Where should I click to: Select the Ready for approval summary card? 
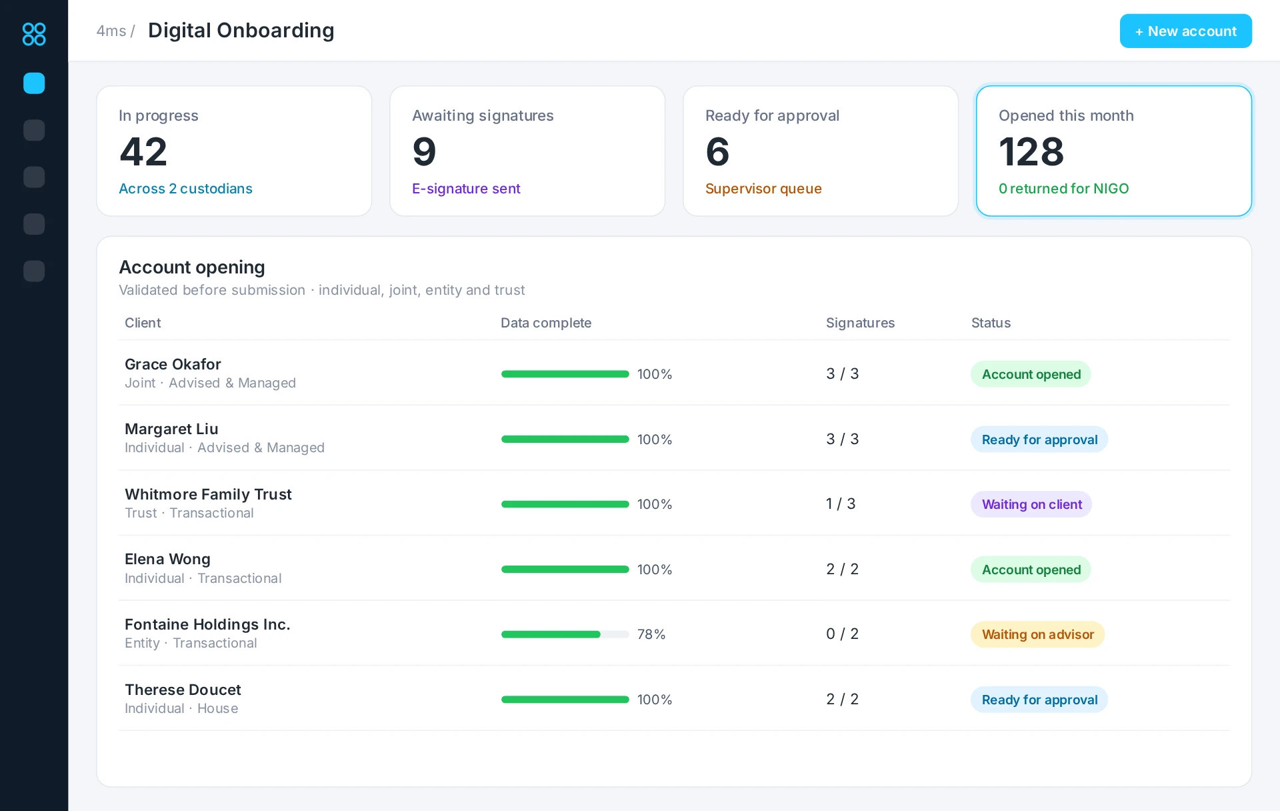click(x=821, y=151)
